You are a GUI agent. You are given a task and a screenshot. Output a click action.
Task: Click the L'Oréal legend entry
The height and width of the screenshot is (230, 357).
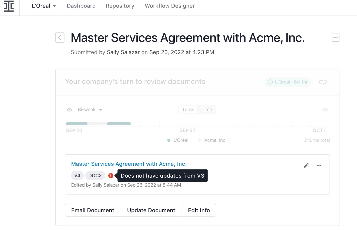click(178, 140)
